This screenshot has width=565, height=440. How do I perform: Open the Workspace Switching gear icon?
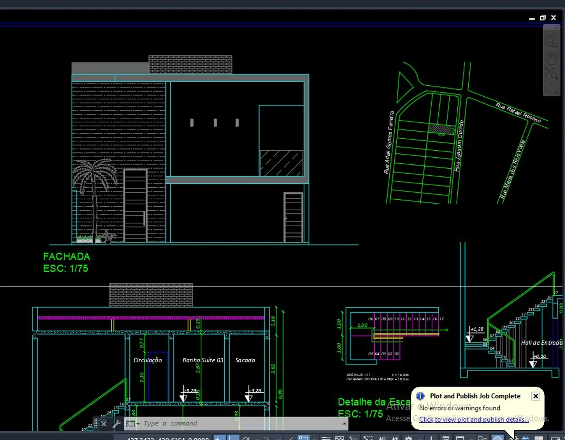[409, 438]
